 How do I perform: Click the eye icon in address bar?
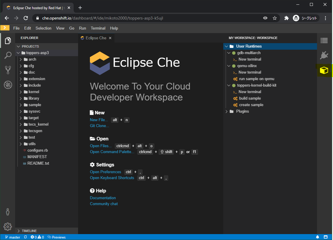pyautogui.click(x=265, y=18)
